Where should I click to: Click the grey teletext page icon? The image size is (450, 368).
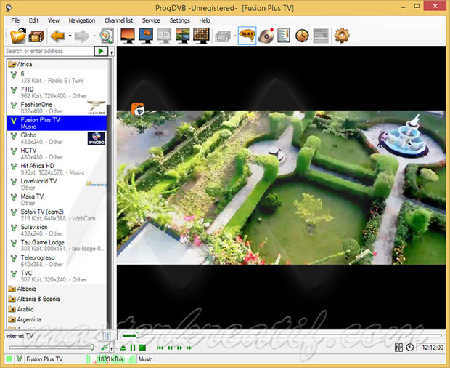(x=321, y=36)
